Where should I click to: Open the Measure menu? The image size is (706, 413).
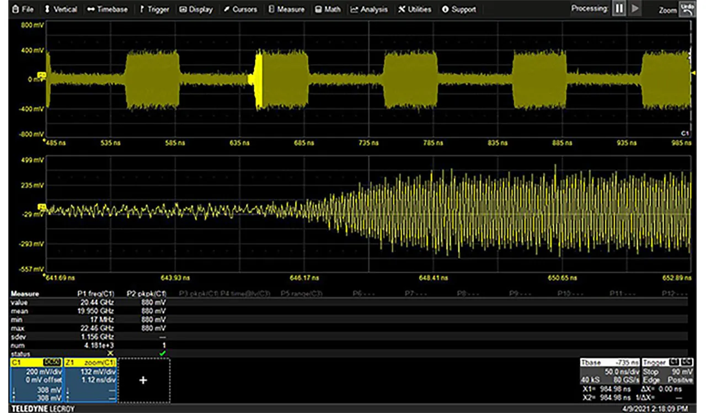286,9
